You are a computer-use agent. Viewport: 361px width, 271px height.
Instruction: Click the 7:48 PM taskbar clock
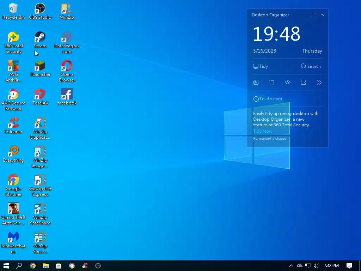coord(331,266)
